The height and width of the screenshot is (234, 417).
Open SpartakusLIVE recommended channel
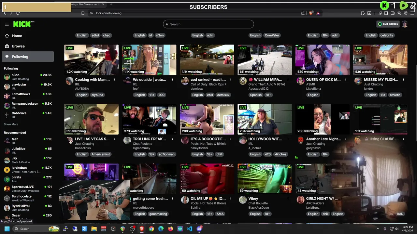point(28,188)
